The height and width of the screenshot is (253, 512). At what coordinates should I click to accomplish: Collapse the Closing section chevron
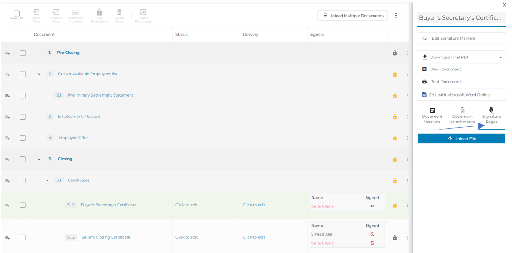pos(39,159)
